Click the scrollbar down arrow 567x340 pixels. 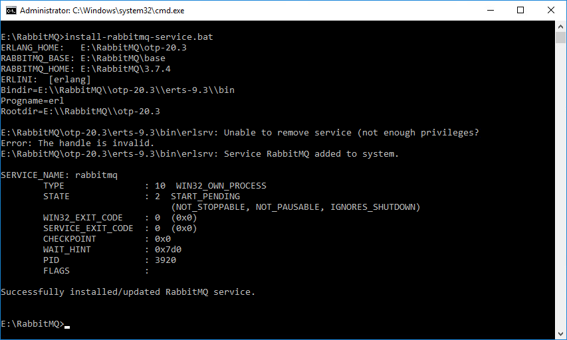(x=561, y=334)
